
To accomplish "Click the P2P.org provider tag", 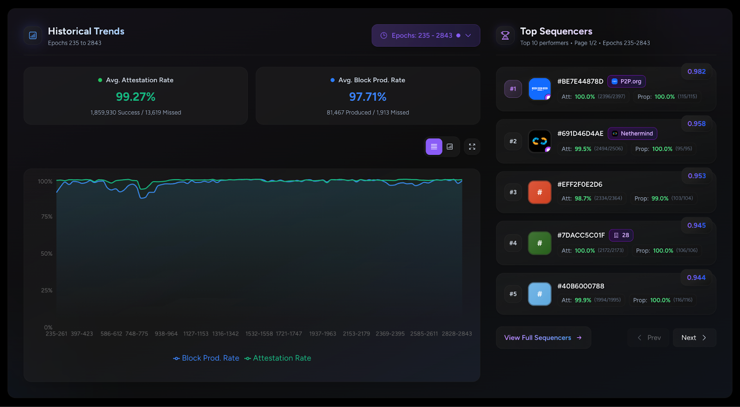I will [626, 81].
